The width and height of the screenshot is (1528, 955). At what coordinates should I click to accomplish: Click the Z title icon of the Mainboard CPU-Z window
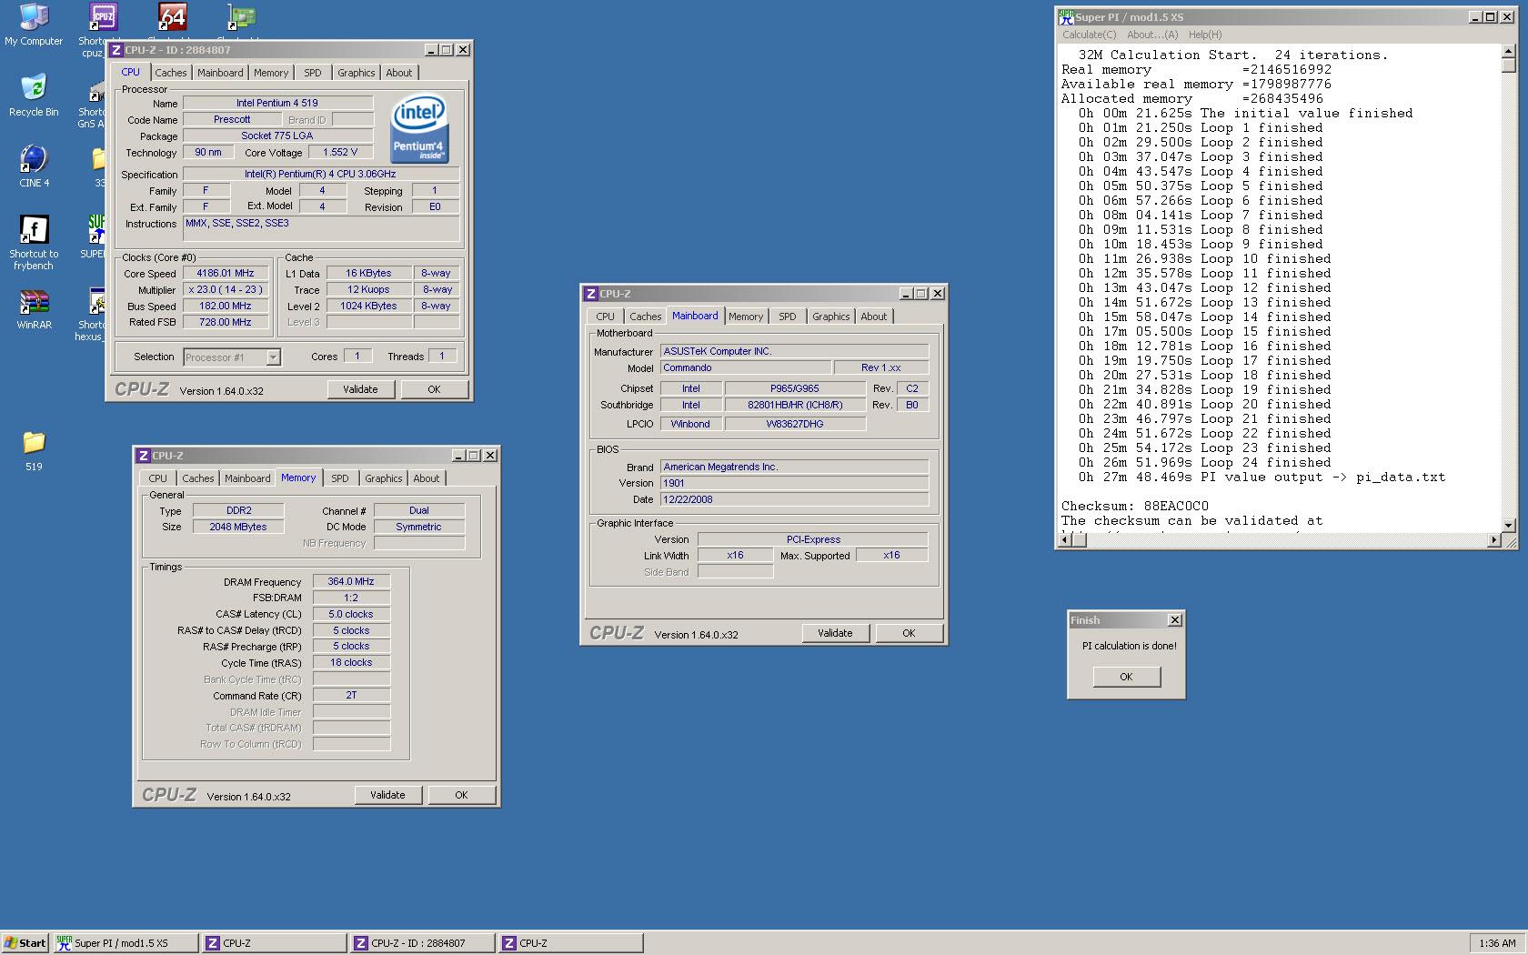point(591,294)
